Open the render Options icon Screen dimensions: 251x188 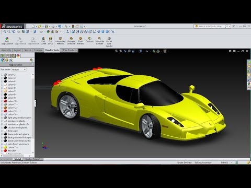tap(89, 40)
